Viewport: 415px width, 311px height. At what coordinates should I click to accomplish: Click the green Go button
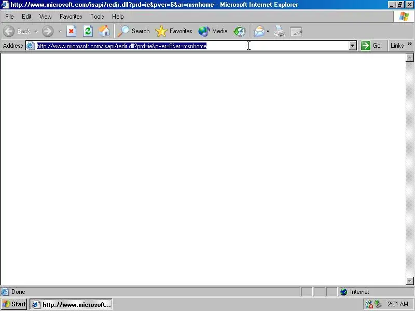(371, 46)
